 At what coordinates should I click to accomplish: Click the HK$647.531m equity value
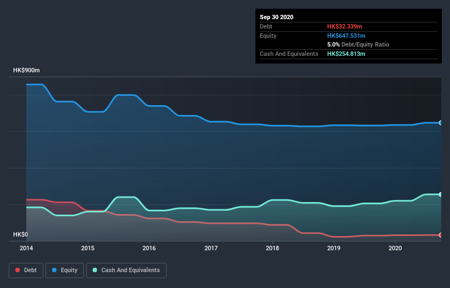click(x=346, y=36)
